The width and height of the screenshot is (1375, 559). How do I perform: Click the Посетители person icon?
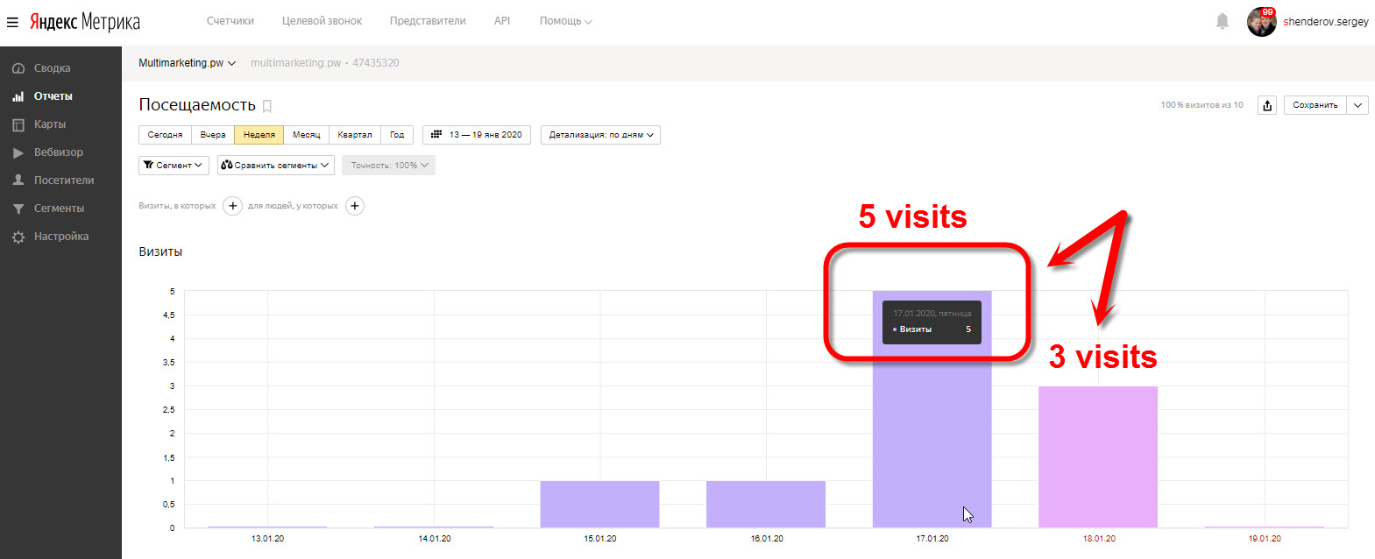(x=18, y=180)
